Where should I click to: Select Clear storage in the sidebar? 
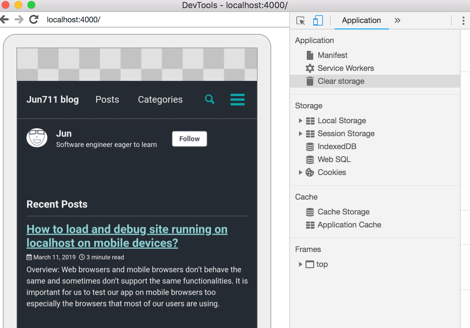(340, 81)
